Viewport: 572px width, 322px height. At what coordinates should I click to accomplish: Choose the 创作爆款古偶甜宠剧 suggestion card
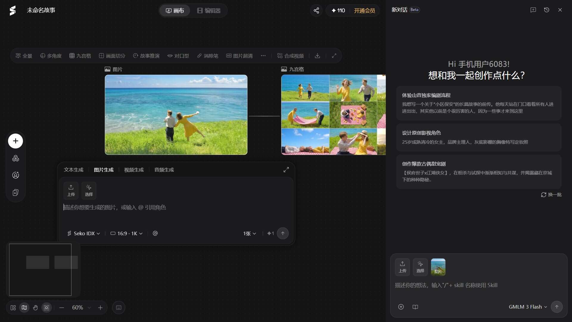[x=479, y=172]
